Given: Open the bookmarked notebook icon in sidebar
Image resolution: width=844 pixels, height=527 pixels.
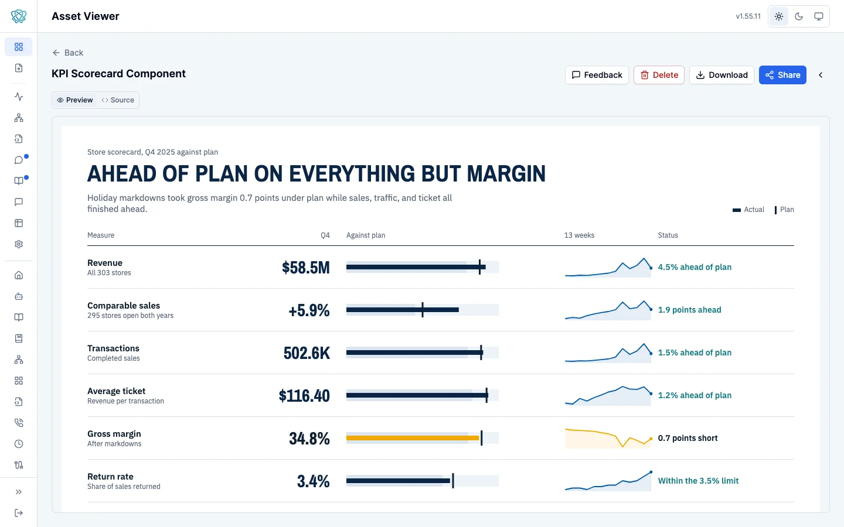Looking at the screenshot, I should click(x=19, y=338).
